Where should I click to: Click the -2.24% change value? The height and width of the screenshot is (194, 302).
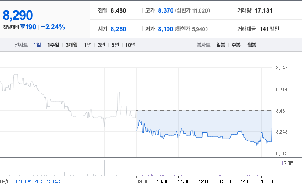(53, 27)
